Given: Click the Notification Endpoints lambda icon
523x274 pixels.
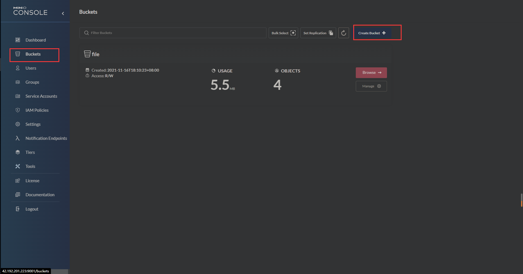Looking at the screenshot, I should pos(18,138).
